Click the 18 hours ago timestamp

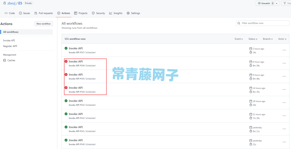point(259,101)
